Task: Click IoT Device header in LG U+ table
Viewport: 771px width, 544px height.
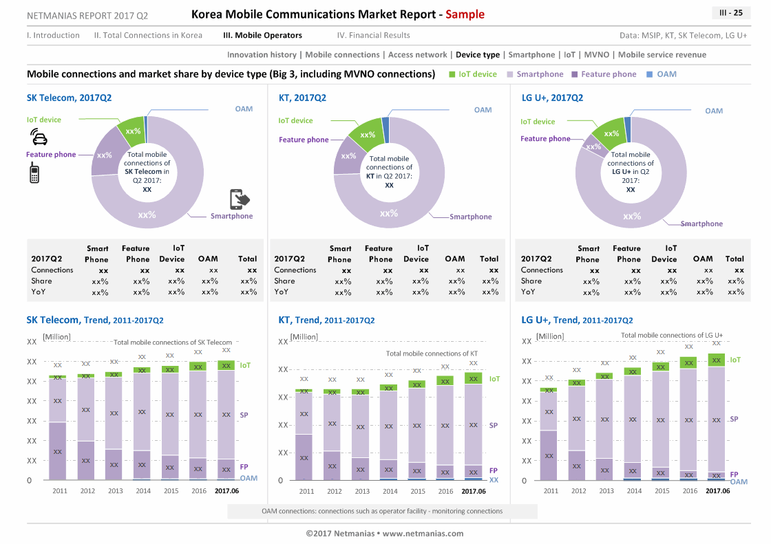Action: (664, 254)
